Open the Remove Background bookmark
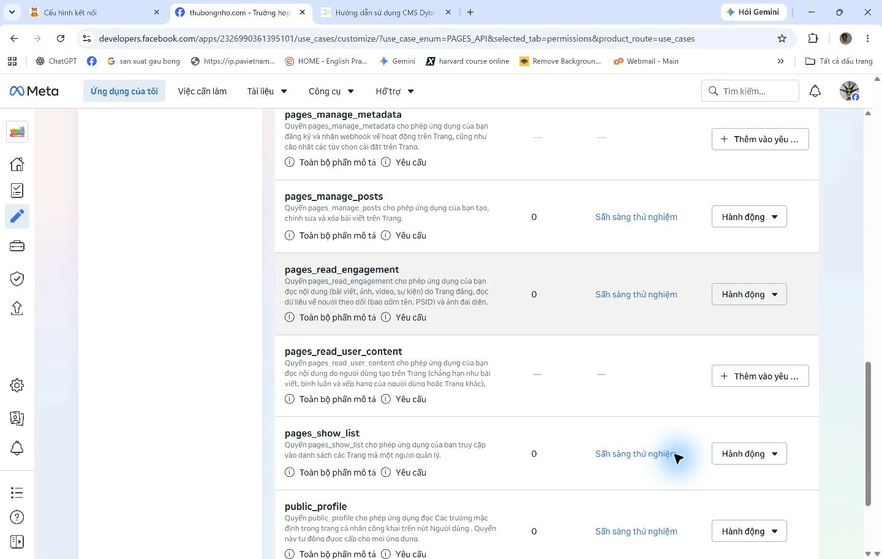Screen dimensions: 882x559 point(560,61)
